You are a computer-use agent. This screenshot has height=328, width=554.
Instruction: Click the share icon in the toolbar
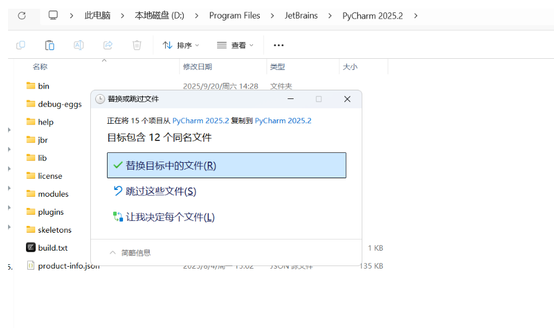tap(108, 45)
